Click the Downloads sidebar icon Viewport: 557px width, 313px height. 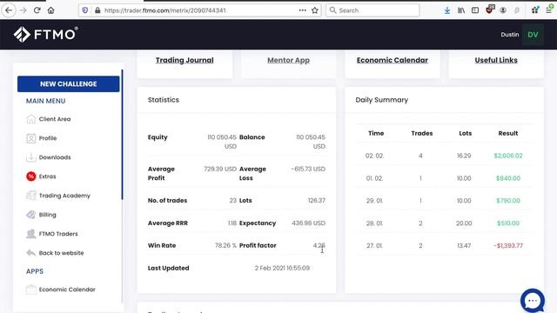pyautogui.click(x=31, y=157)
